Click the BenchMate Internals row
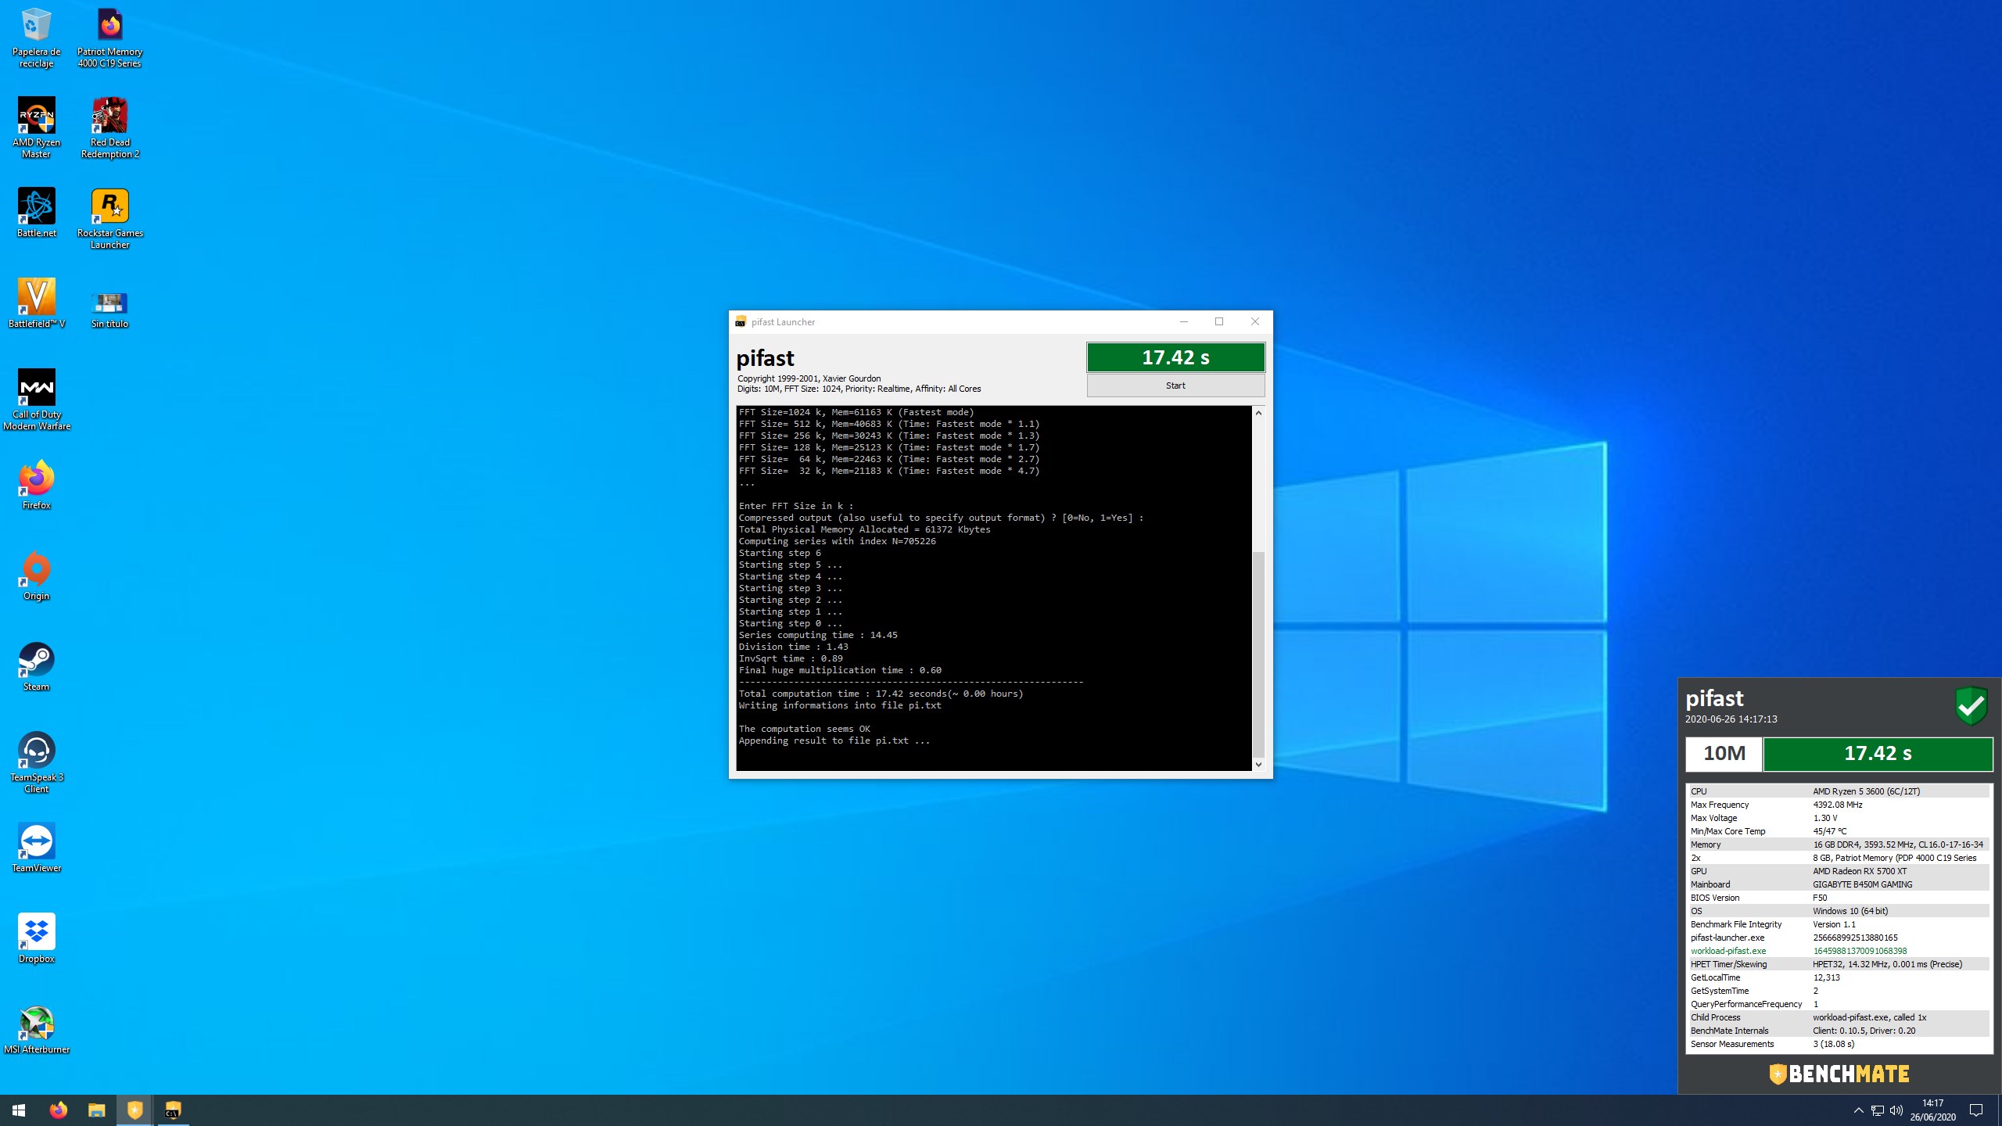 (1838, 1031)
